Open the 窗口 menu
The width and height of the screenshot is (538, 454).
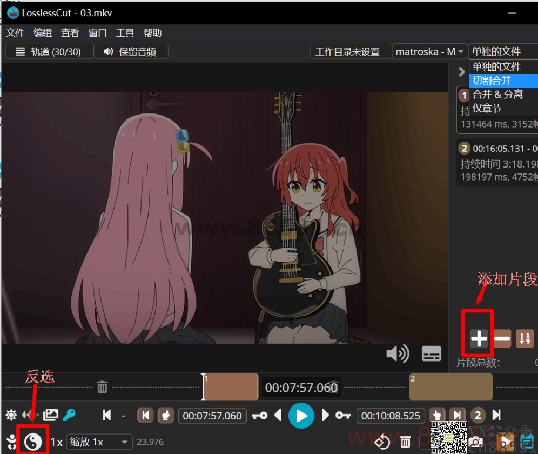(x=97, y=33)
